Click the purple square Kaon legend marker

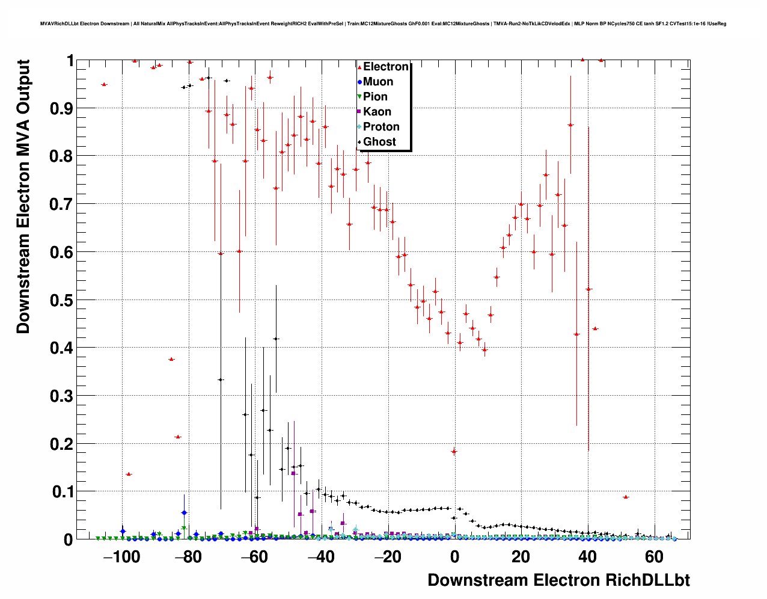pos(359,112)
